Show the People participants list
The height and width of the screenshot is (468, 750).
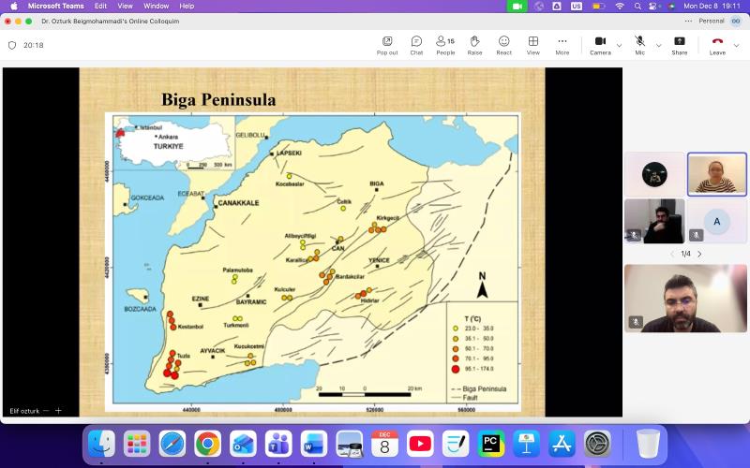pos(444,45)
